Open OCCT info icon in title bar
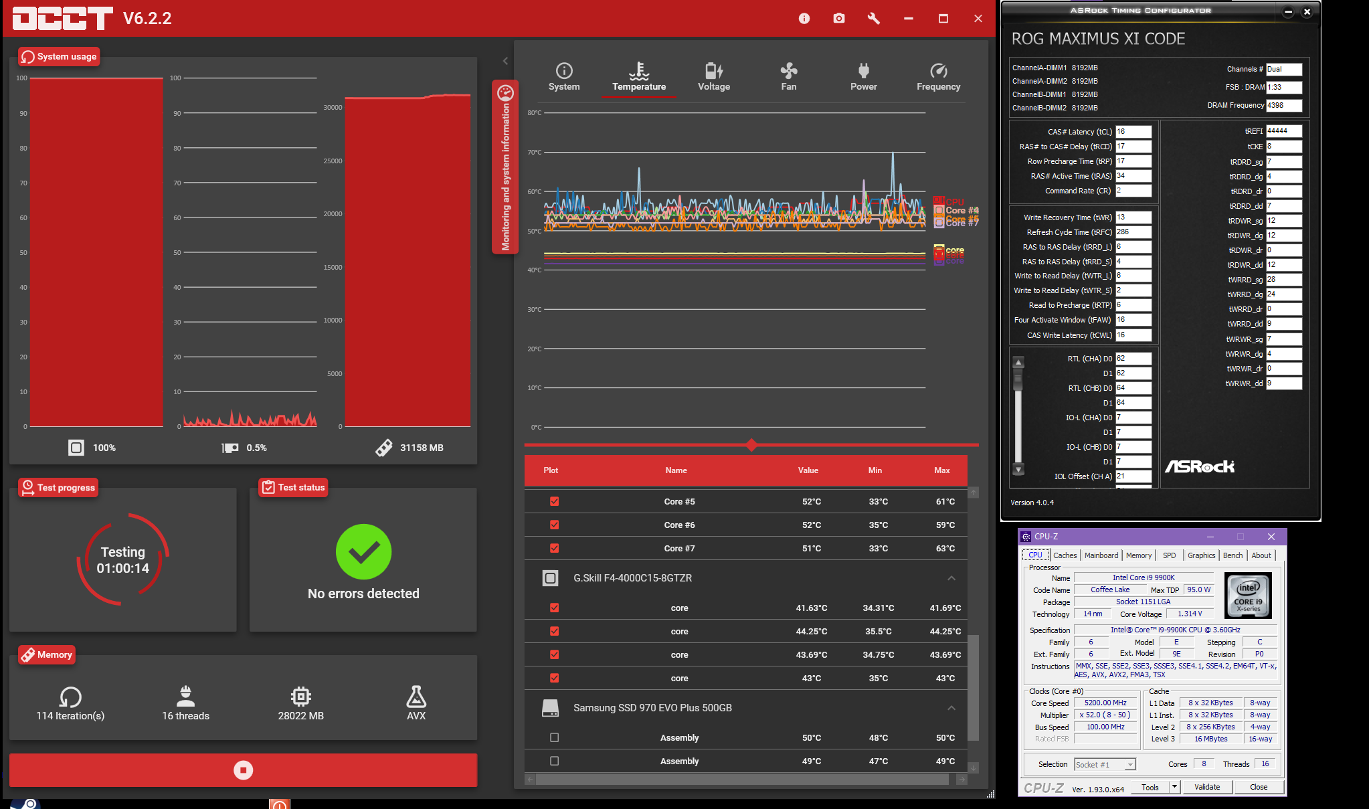Image resolution: width=1369 pixels, height=809 pixels. tap(804, 19)
